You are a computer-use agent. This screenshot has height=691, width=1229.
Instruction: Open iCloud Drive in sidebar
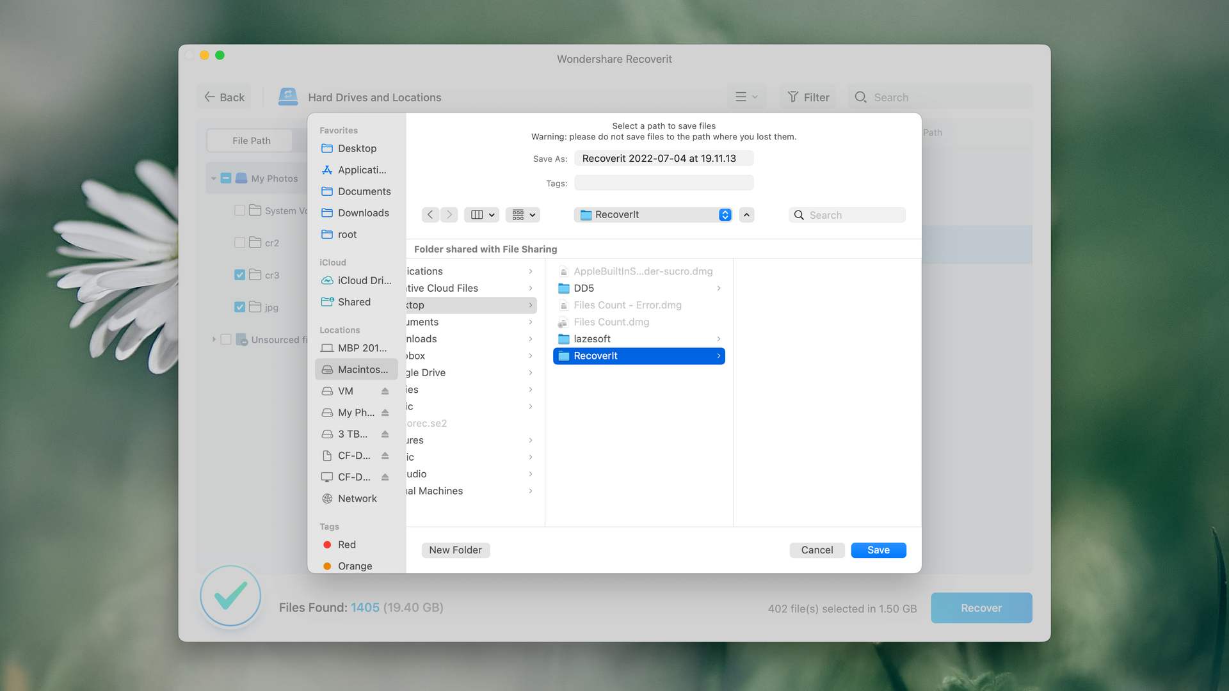[x=357, y=280]
